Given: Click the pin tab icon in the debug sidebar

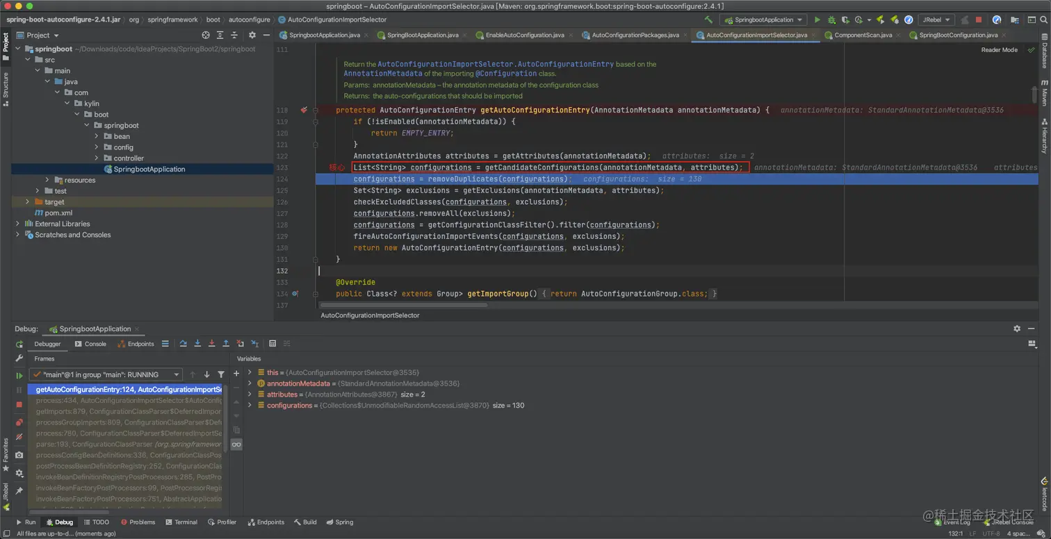Looking at the screenshot, I should [19, 490].
